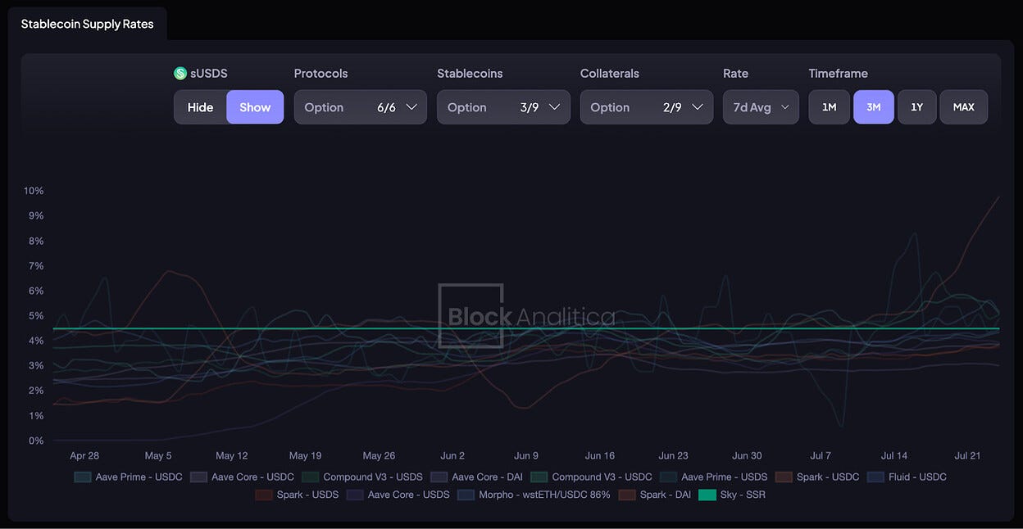Select the 3M timeframe
1023x529 pixels.
[874, 107]
